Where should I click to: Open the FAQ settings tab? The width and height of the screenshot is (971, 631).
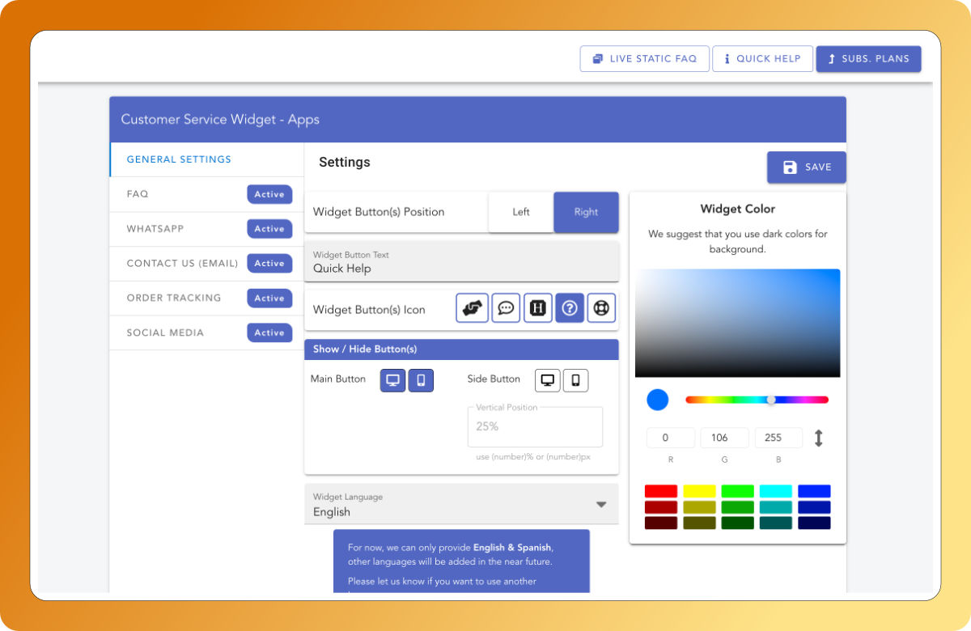(138, 194)
